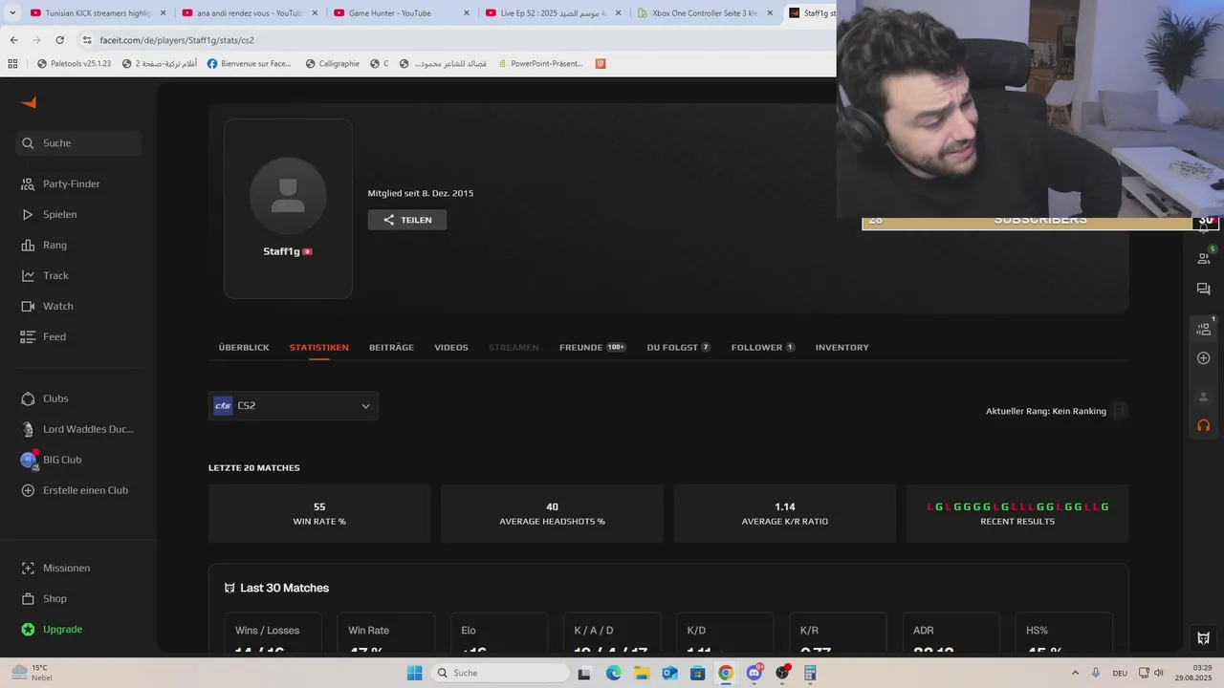Click the Suche search field in sidebar
1224x688 pixels.
coord(78,143)
